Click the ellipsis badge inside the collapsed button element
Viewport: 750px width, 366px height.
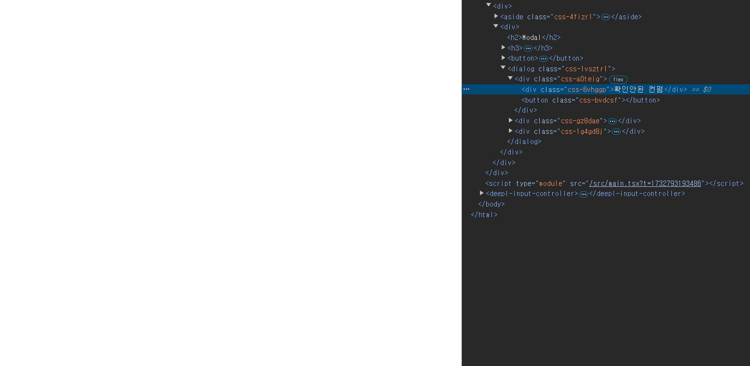(x=544, y=59)
